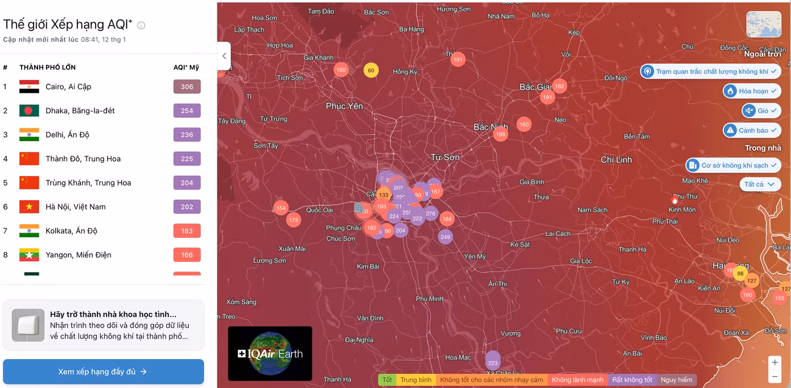Click the India flag beside Kolkata
This screenshot has width=791, height=388.
click(x=29, y=231)
